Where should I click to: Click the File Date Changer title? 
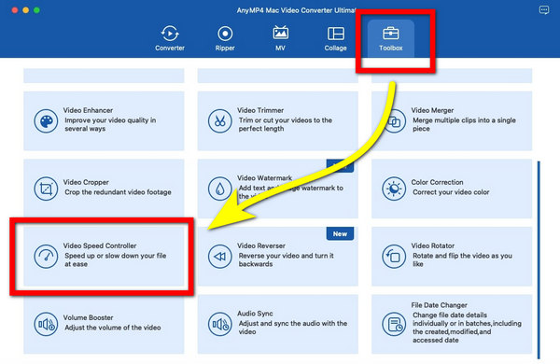(x=439, y=305)
